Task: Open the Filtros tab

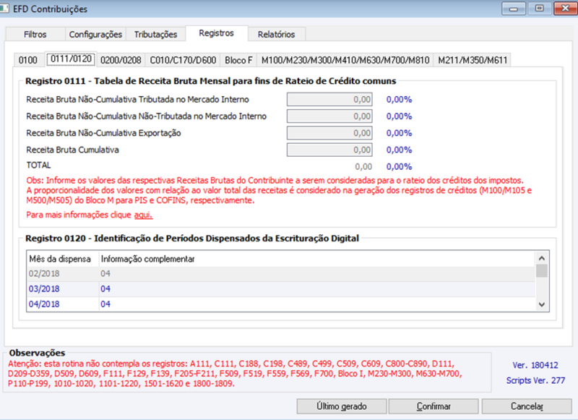Action: [35, 34]
